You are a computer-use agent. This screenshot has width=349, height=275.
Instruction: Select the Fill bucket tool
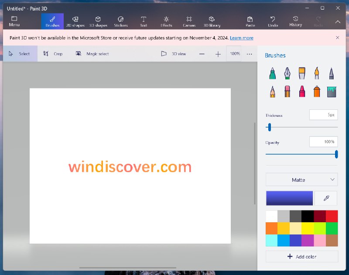click(332, 92)
